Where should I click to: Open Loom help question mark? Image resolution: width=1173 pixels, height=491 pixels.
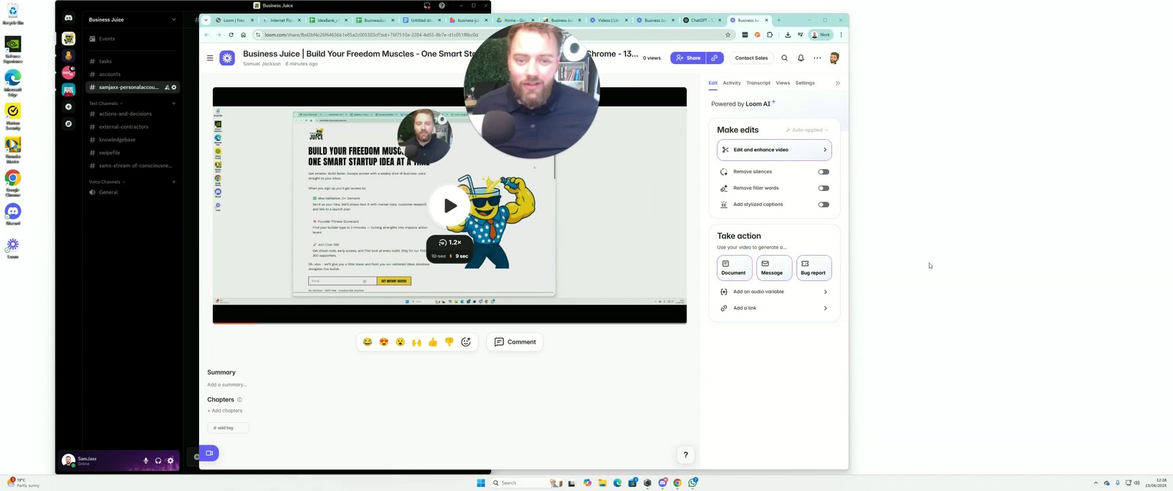click(685, 455)
